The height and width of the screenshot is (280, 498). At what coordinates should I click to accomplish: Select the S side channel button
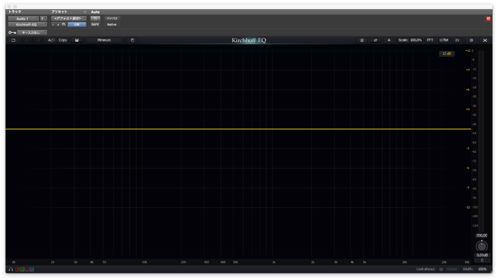coord(32,269)
